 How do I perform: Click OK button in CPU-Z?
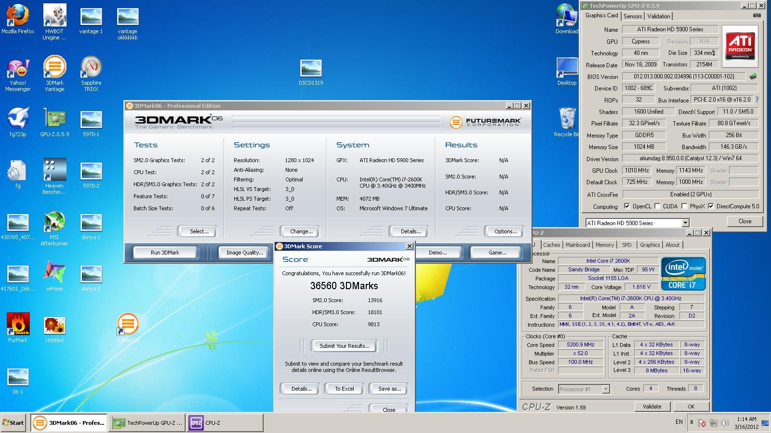point(691,407)
